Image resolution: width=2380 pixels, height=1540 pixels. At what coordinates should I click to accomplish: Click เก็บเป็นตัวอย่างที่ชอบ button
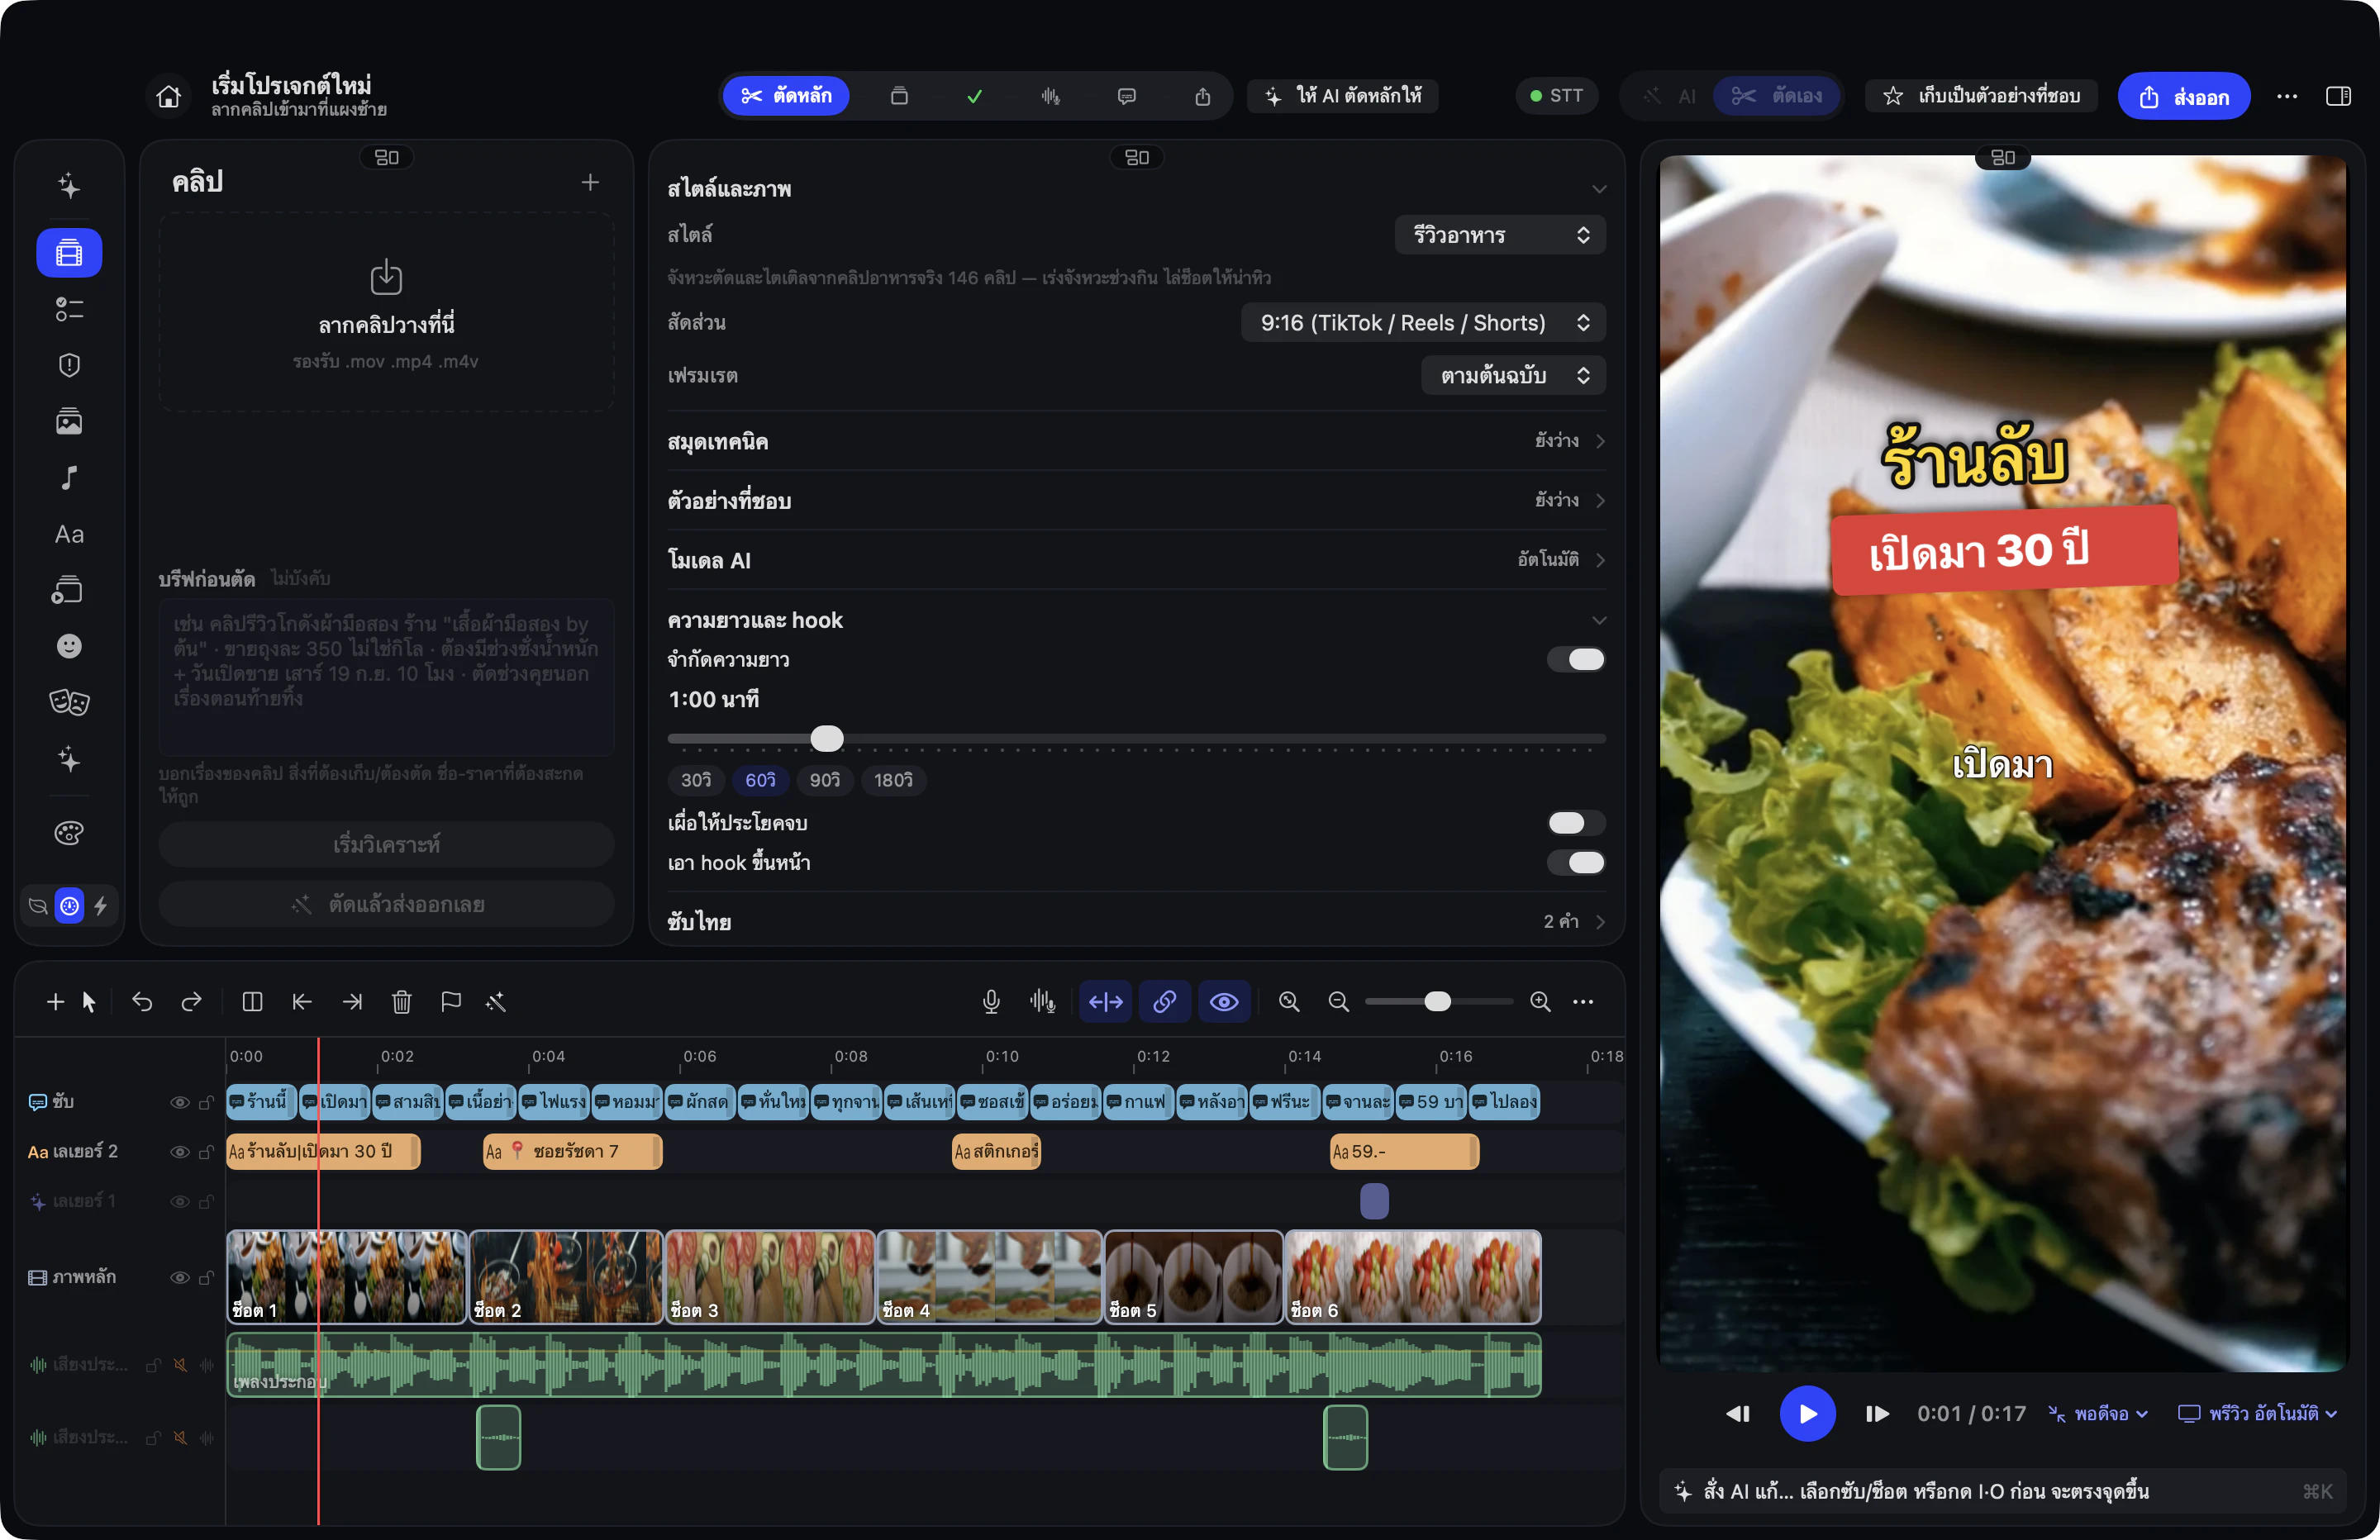coord(1982,96)
